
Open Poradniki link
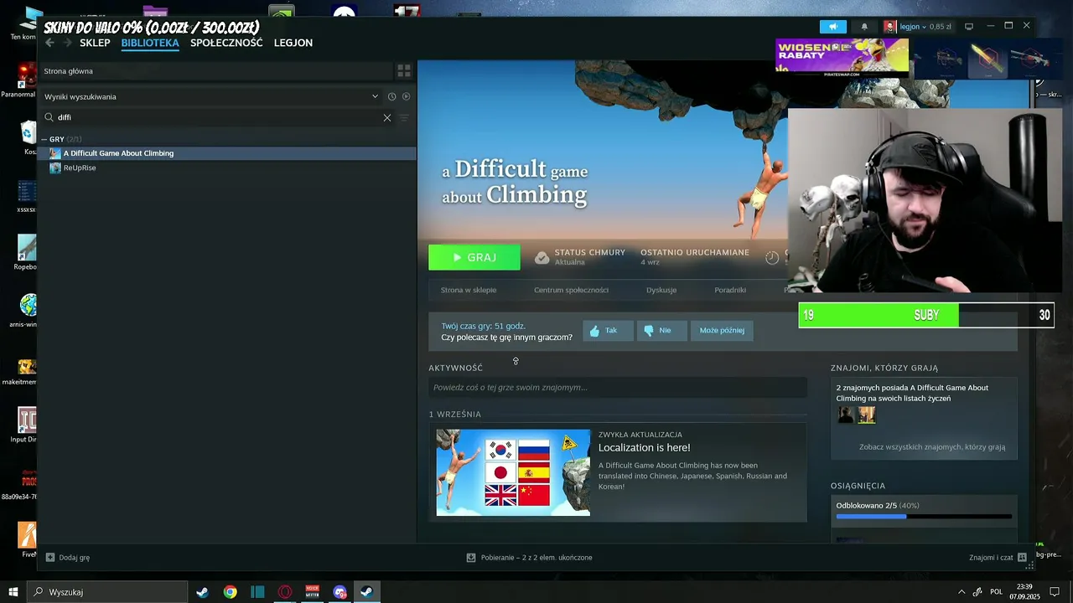pos(730,290)
